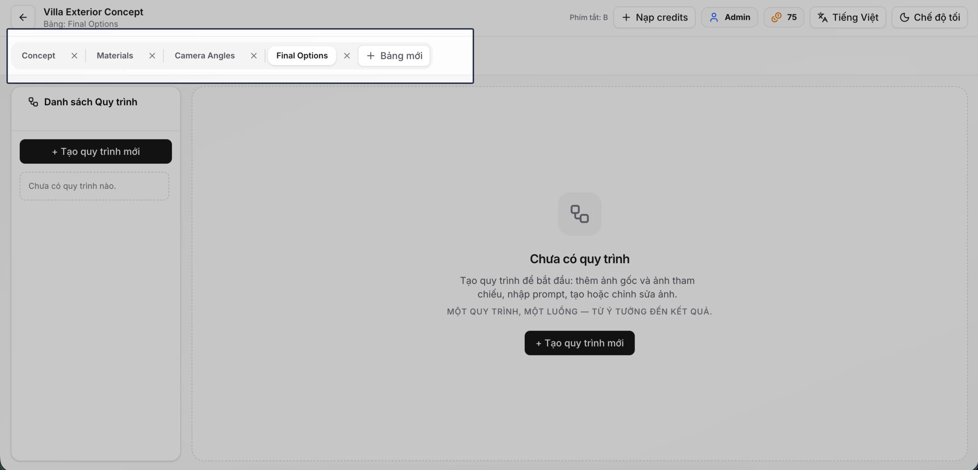The image size is (978, 470).
Task: Open the Admin user menu
Action: pos(729,17)
